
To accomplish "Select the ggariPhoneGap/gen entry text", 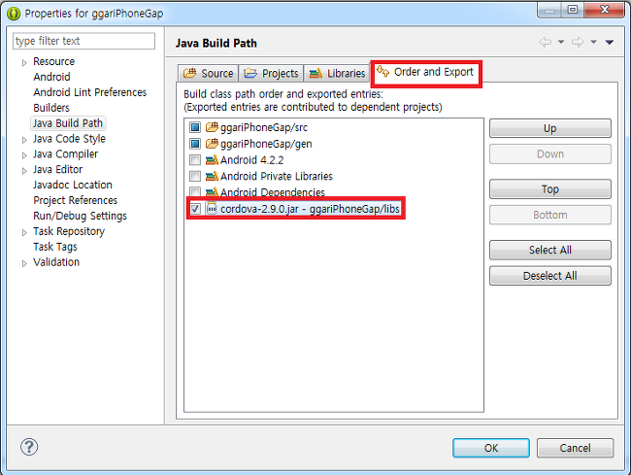I will click(266, 144).
